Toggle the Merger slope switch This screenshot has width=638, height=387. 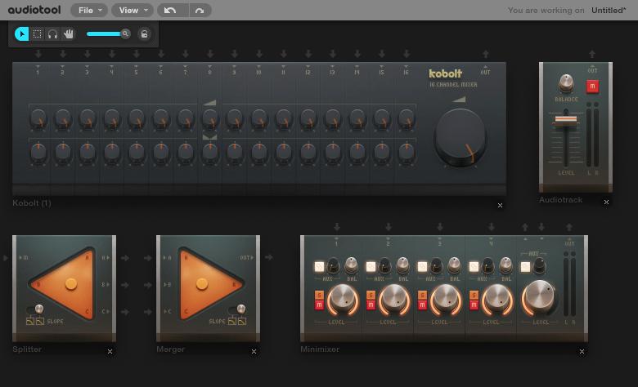pyautogui.click(x=237, y=309)
